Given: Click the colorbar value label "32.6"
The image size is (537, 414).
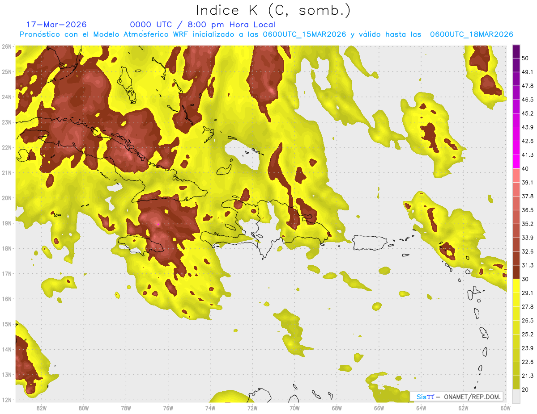Looking at the screenshot, I should coord(527,251).
